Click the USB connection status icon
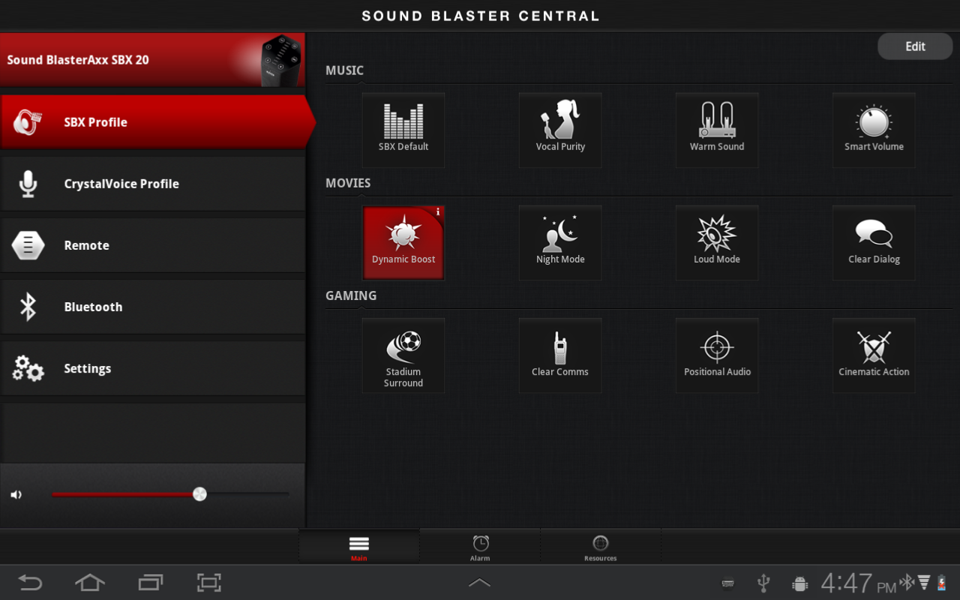The image size is (960, 600). [x=763, y=583]
